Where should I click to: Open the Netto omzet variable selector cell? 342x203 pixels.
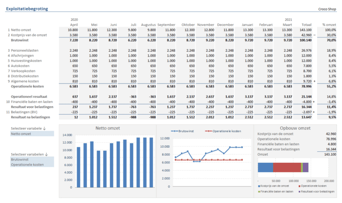pos(32,133)
